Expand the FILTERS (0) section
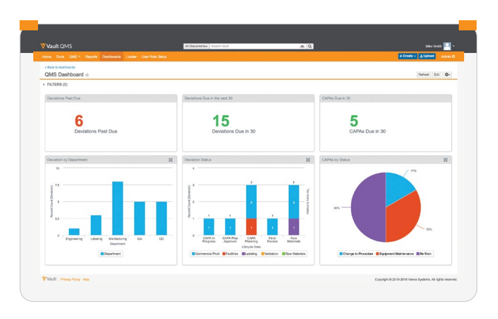 point(55,85)
